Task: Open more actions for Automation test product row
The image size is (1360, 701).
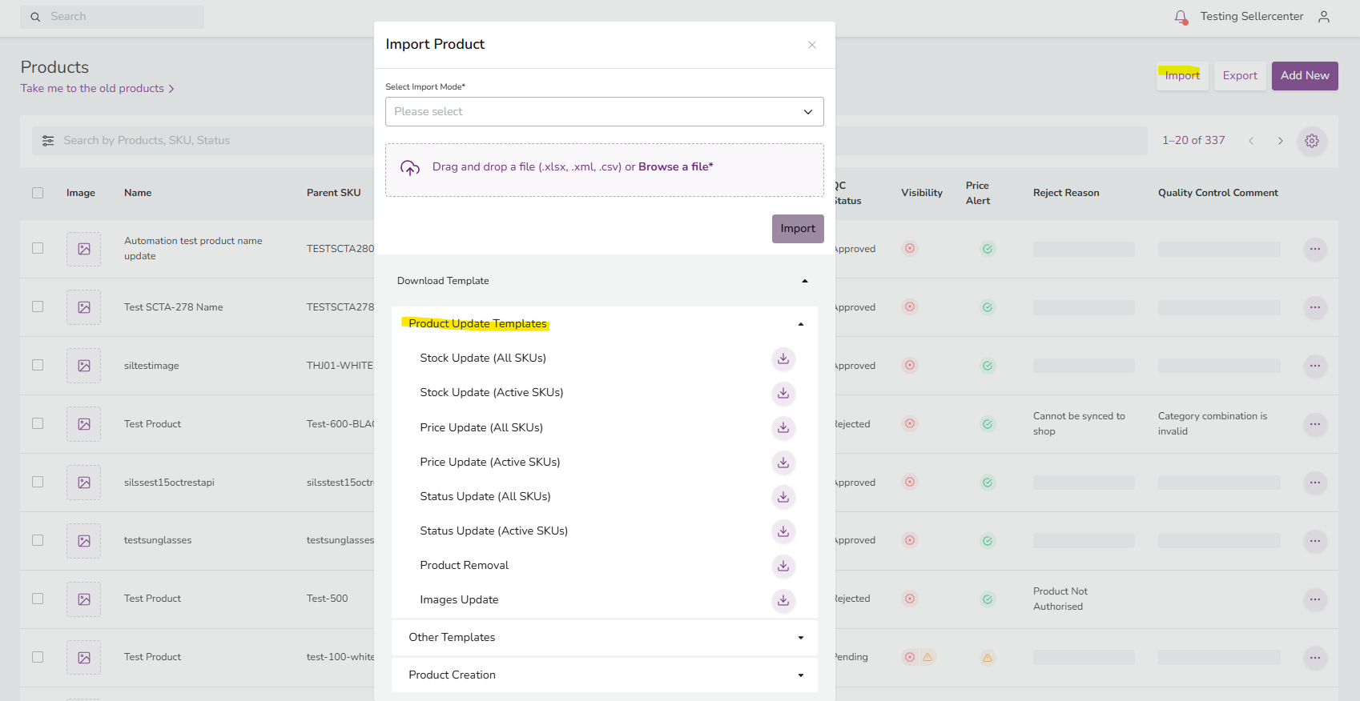Action: point(1315,249)
